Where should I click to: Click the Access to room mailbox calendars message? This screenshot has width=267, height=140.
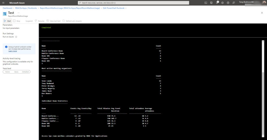point(74,136)
